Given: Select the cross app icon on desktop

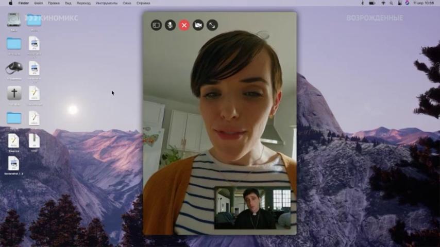Looking at the screenshot, I should [14, 93].
